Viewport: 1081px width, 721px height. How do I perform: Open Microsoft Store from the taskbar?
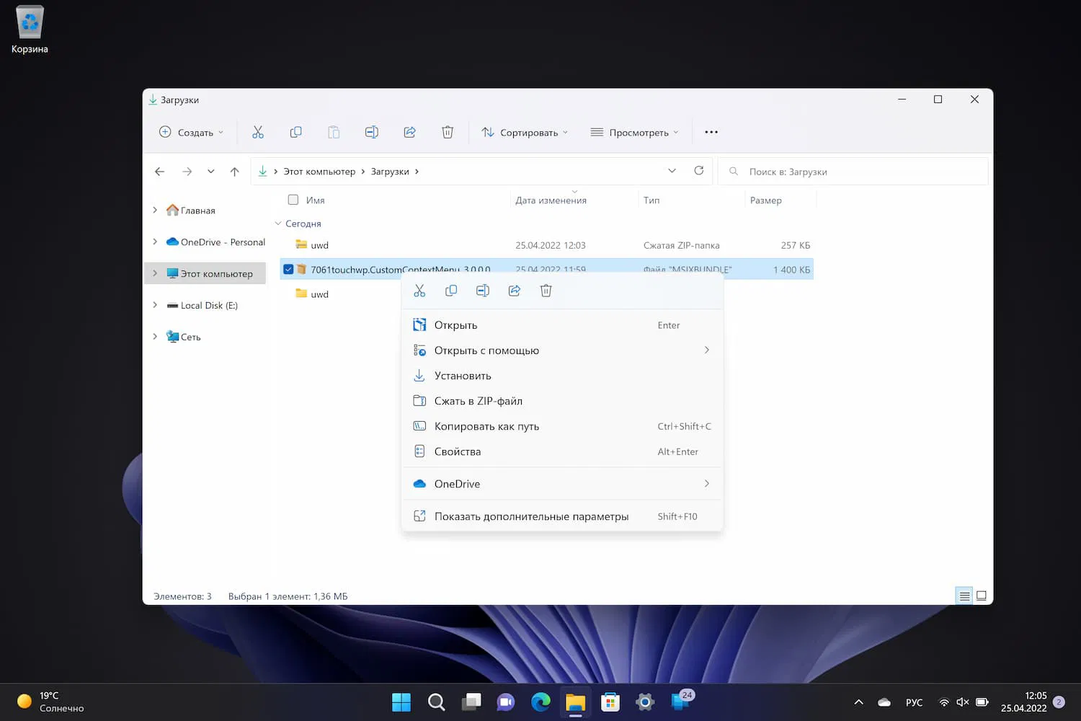610,702
